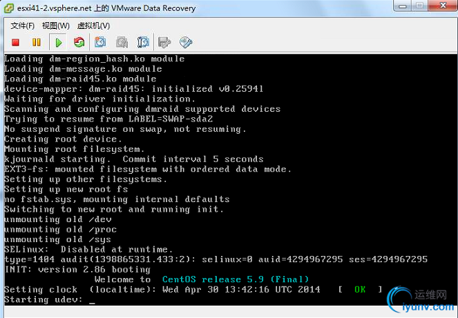Open the 视图(W) menu

pyautogui.click(x=56, y=26)
